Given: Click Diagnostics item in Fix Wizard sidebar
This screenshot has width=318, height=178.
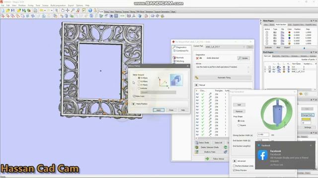Looking at the screenshot, I should (181, 47).
